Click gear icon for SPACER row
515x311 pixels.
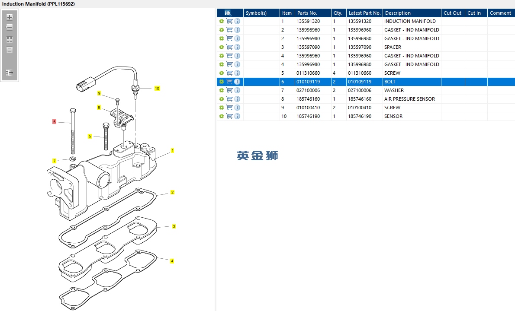click(x=222, y=47)
